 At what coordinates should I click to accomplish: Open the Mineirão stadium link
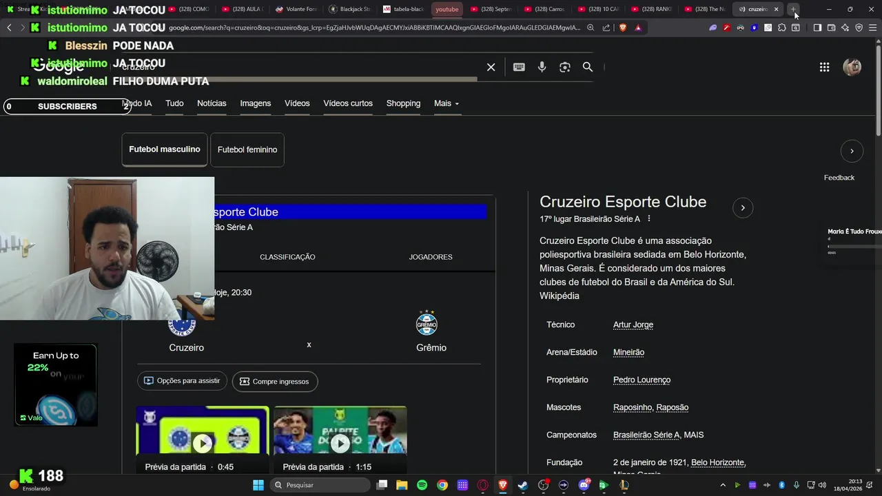(628, 352)
